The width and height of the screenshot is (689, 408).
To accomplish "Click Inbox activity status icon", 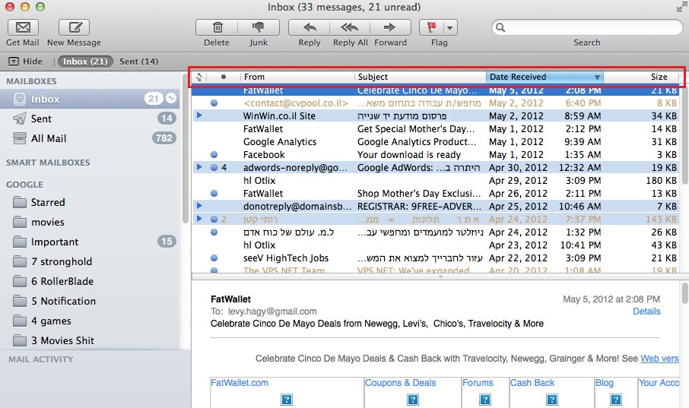I will coord(171,98).
